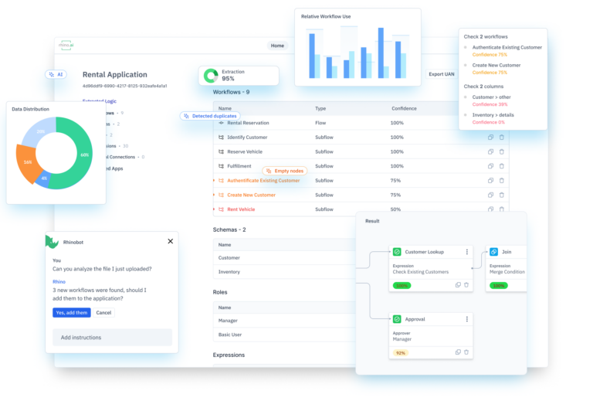Click the Join node icon
The height and width of the screenshot is (418, 593).
coord(493,252)
